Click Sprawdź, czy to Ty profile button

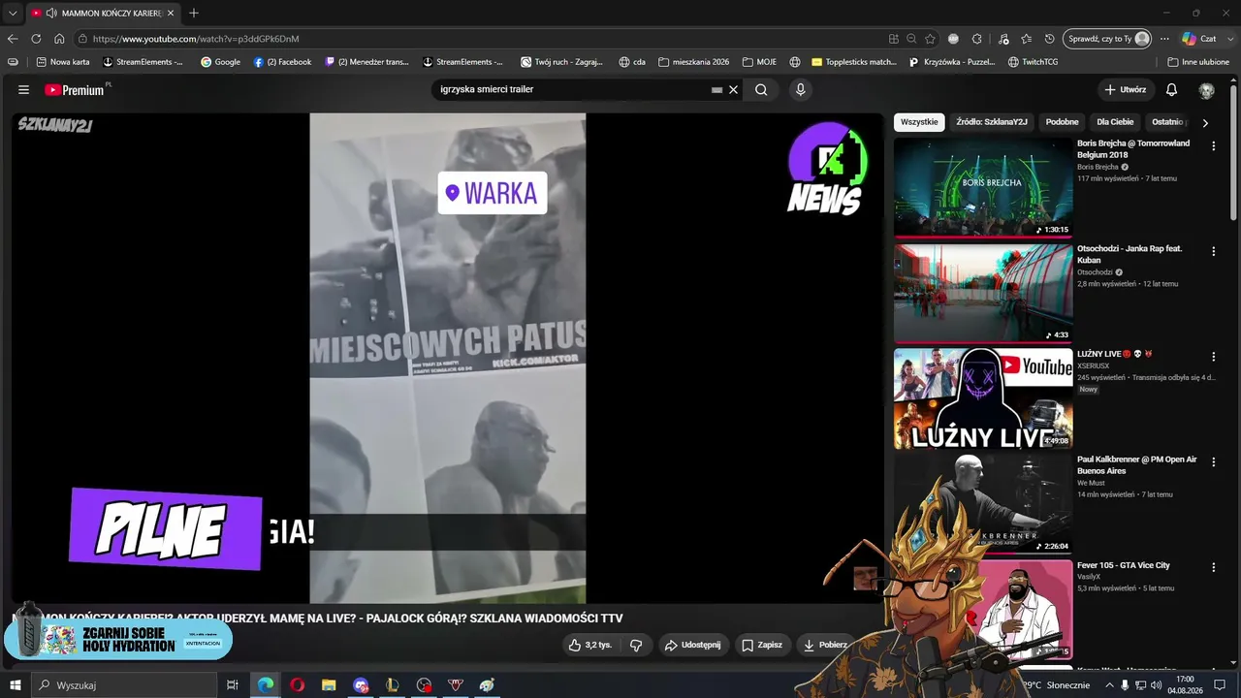(x=1107, y=39)
